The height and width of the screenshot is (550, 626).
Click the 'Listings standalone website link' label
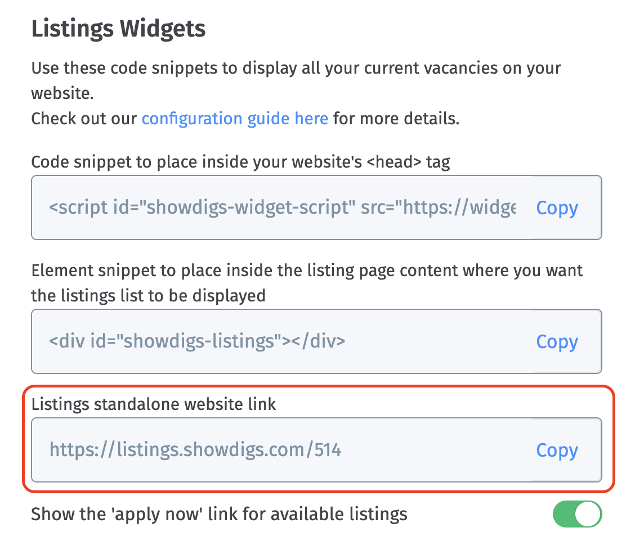pos(154,404)
